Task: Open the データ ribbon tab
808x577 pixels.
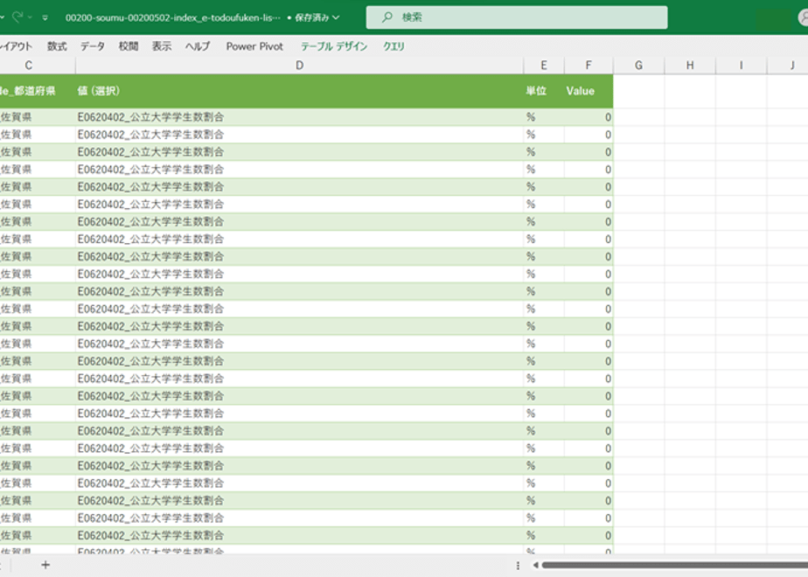Action: (93, 46)
